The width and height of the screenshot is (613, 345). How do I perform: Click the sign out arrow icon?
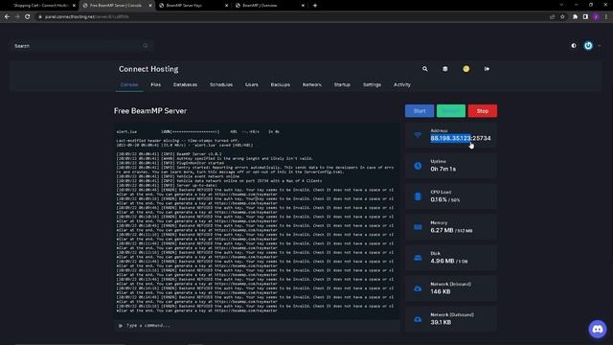(x=487, y=69)
